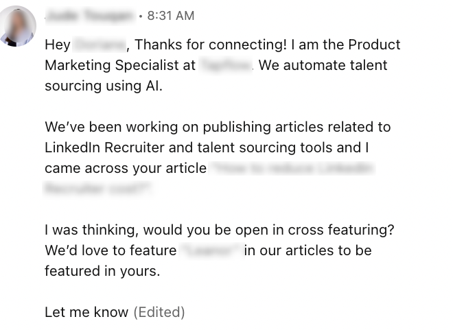
Task: Open the blurred company name after "Specialist at"
Action: [x=226, y=66]
